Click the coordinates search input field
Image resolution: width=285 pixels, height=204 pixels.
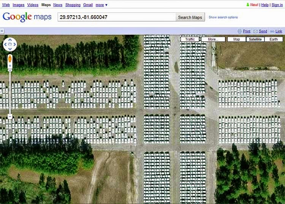pyautogui.click(x=117, y=17)
